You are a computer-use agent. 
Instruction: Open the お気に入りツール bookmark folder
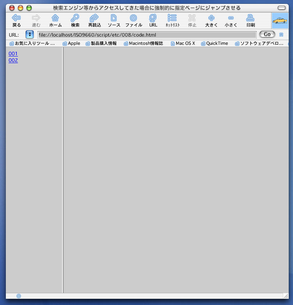[x=32, y=43]
